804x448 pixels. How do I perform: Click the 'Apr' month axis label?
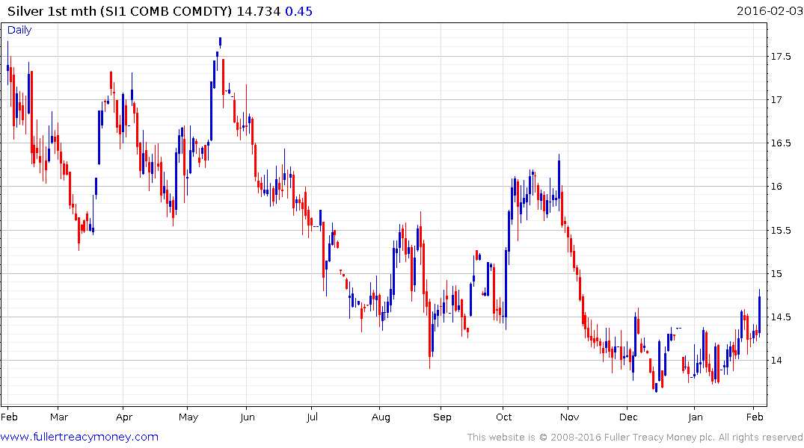click(124, 417)
